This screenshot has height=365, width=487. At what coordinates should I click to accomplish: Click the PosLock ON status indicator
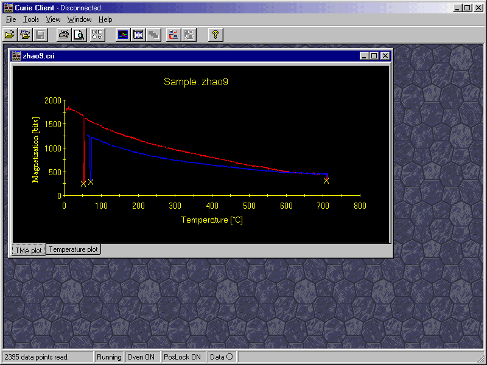point(183,357)
